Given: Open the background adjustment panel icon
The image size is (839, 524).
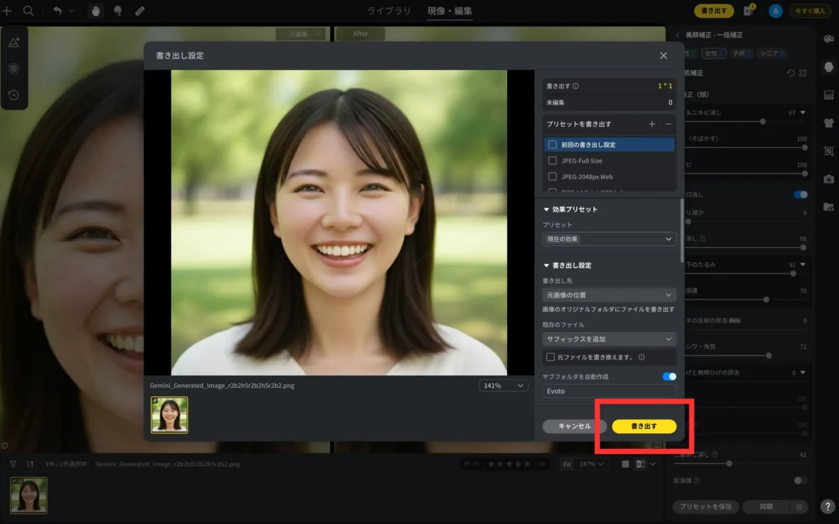Looking at the screenshot, I should (829, 95).
